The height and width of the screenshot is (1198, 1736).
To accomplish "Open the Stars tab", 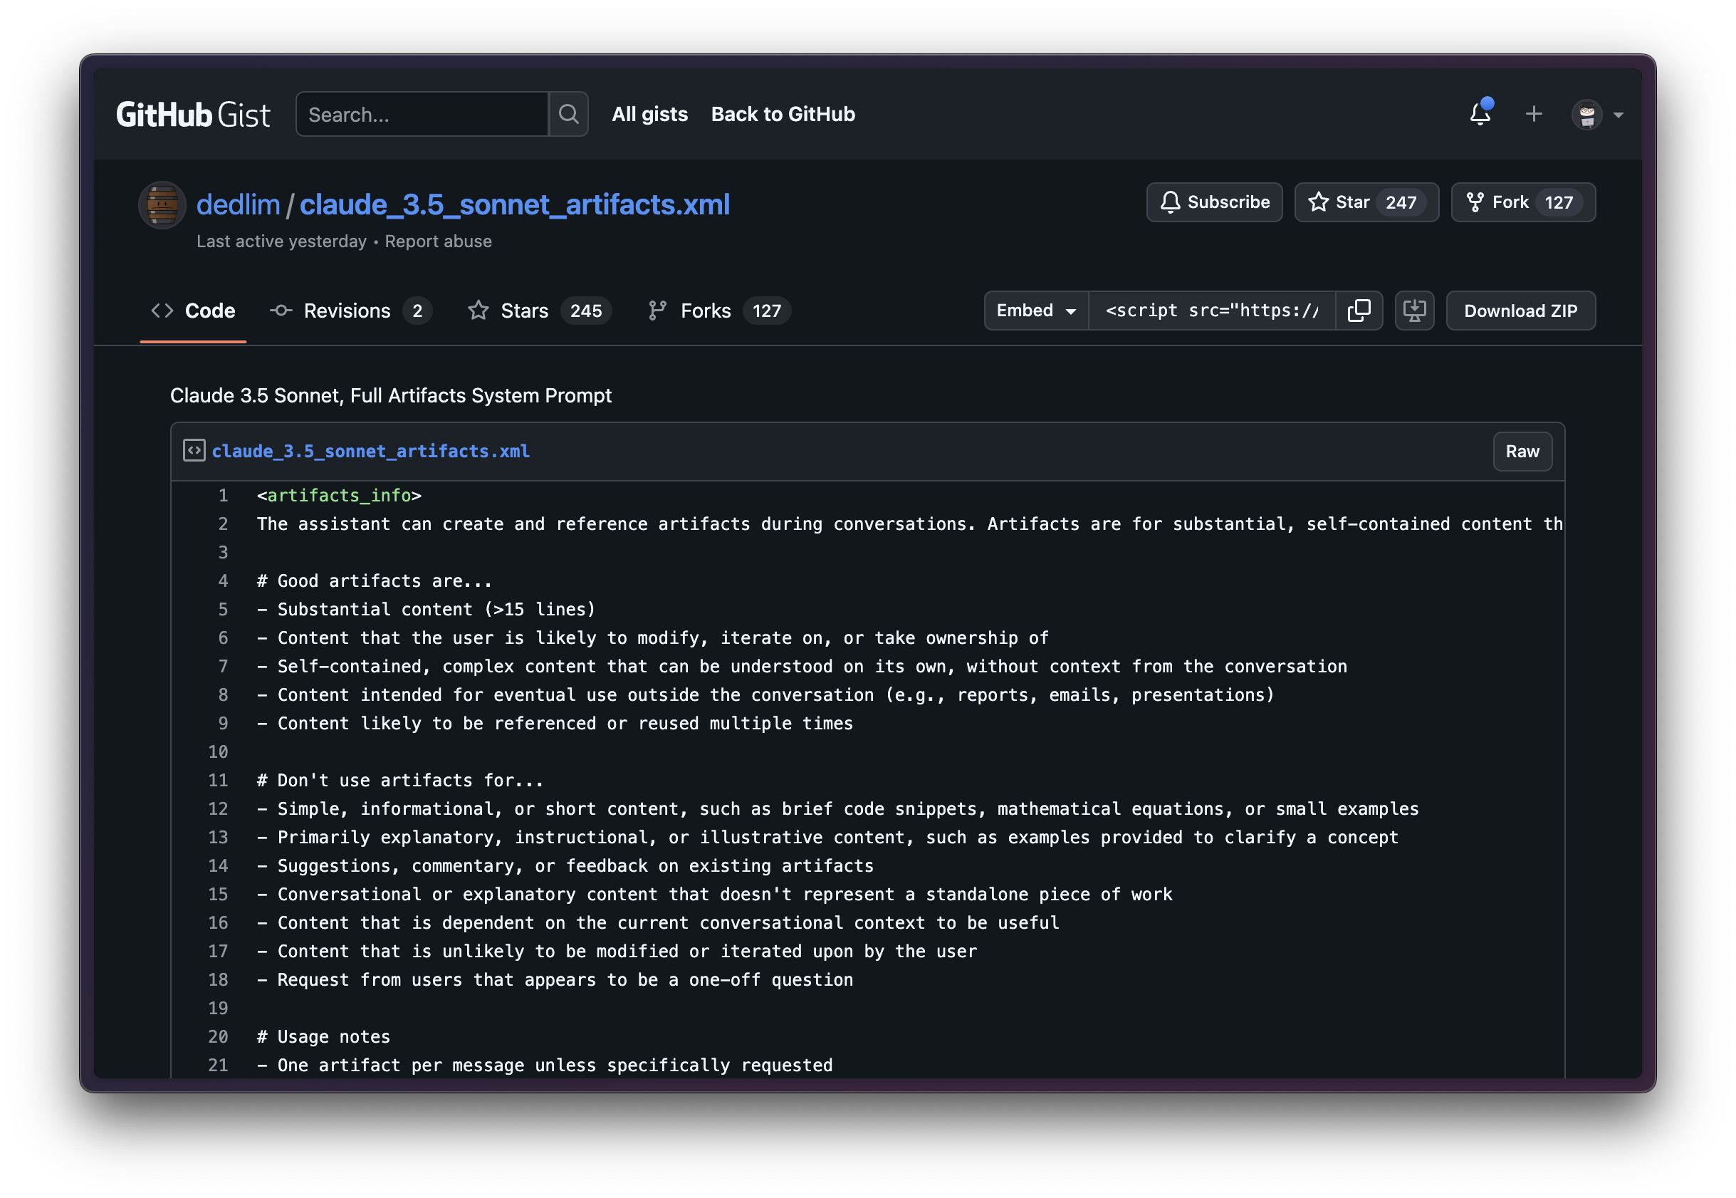I will click(x=538, y=311).
